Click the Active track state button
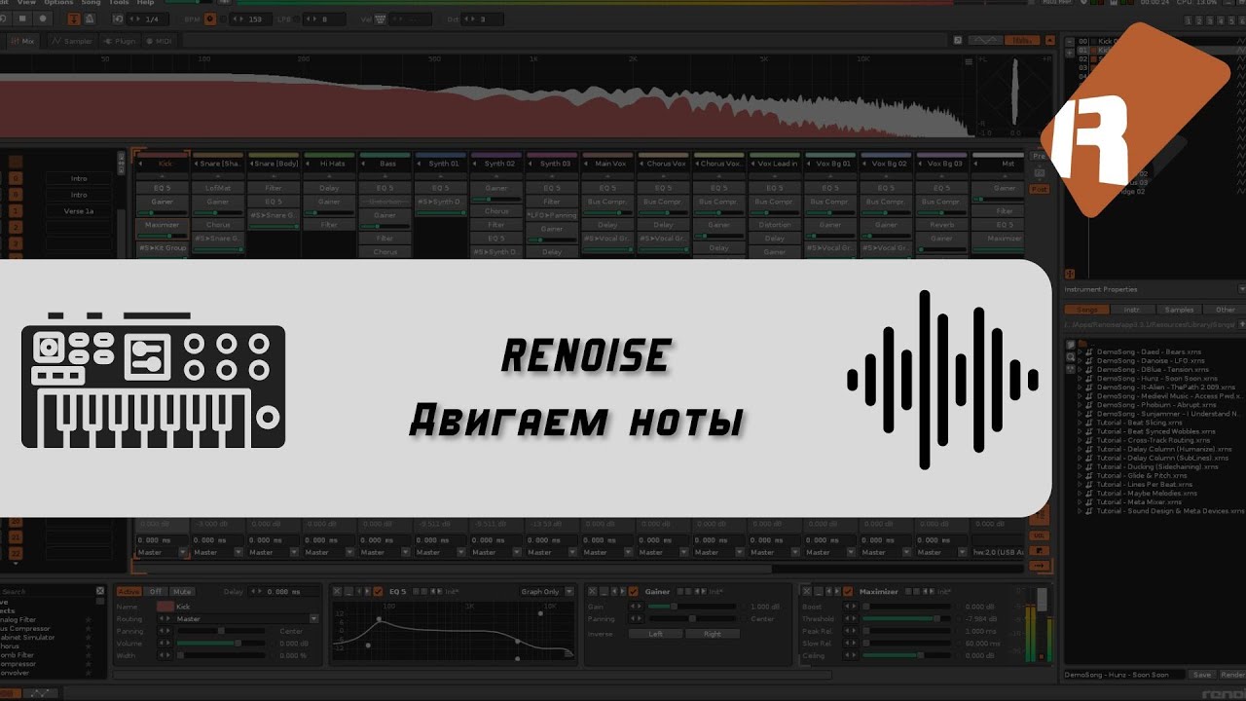This screenshot has width=1246, height=701. pyautogui.click(x=128, y=591)
